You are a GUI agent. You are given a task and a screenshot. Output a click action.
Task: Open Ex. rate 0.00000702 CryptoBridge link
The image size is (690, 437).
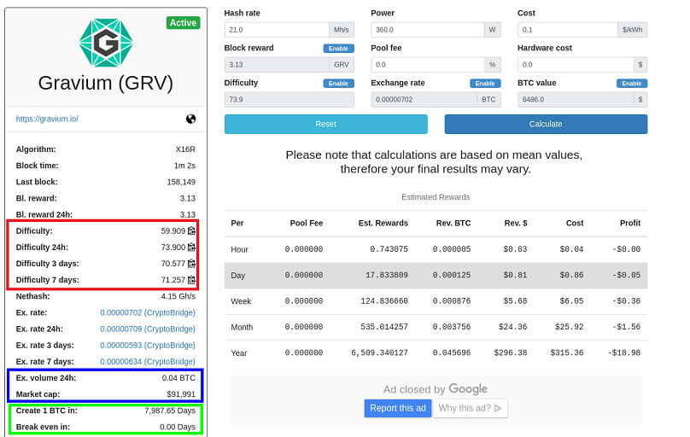point(148,312)
